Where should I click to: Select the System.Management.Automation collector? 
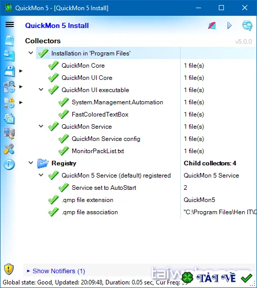[x=118, y=102]
